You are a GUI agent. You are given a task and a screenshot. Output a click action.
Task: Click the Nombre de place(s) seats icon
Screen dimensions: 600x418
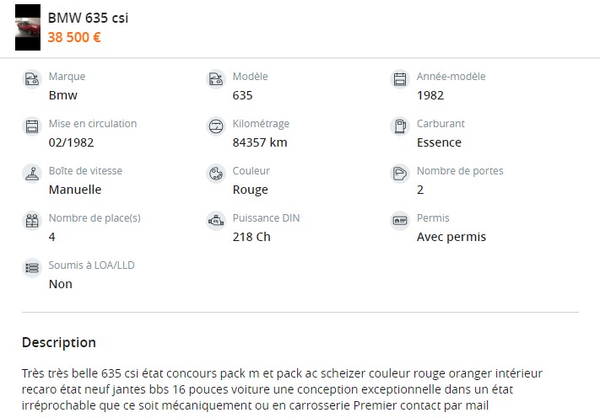pos(32,222)
